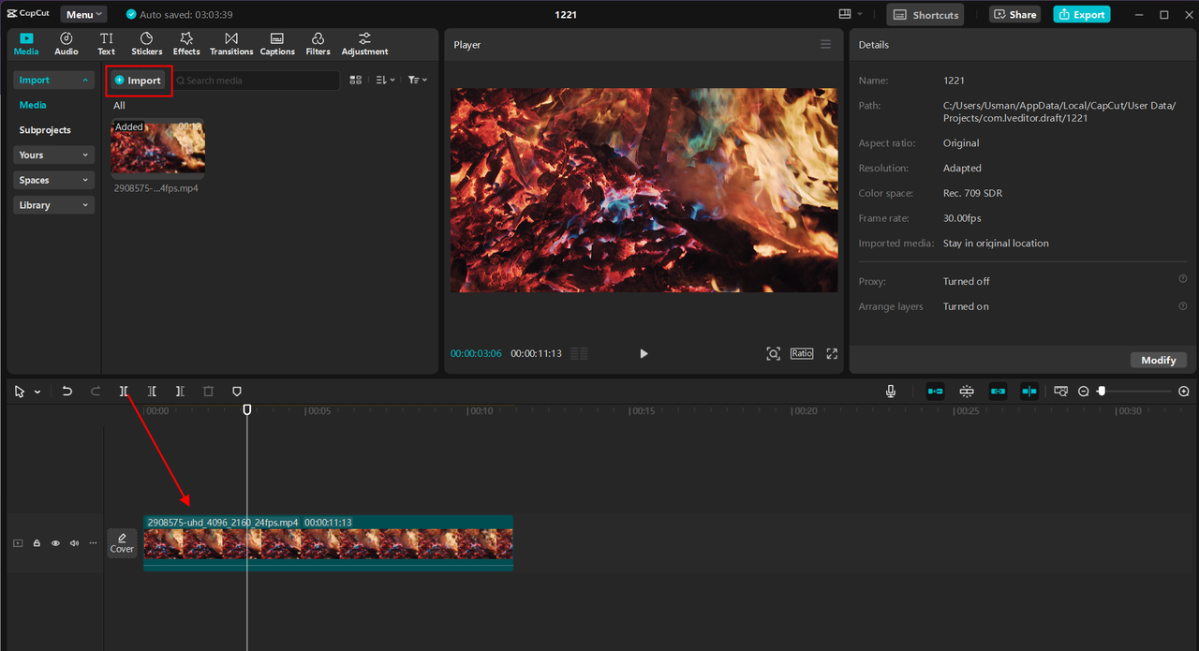Image resolution: width=1199 pixels, height=651 pixels.
Task: Click the Import button
Action: click(x=139, y=81)
